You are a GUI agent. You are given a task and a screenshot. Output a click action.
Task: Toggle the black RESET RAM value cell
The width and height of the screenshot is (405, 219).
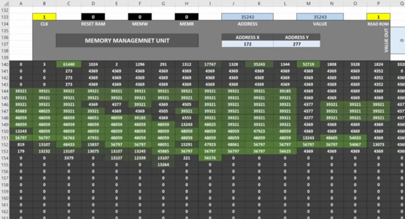(x=93, y=17)
